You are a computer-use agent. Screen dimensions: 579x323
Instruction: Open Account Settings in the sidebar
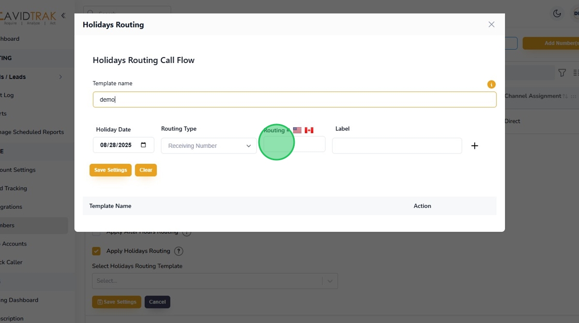pyautogui.click(x=18, y=170)
